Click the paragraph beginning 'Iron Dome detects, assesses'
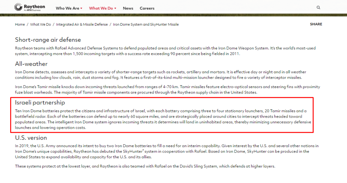Image resolution: width=347 pixels, height=183 pixels. tap(161, 75)
